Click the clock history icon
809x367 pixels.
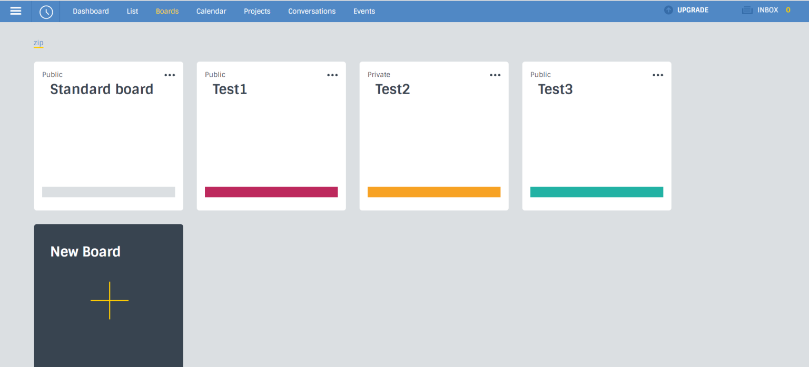[x=46, y=11]
